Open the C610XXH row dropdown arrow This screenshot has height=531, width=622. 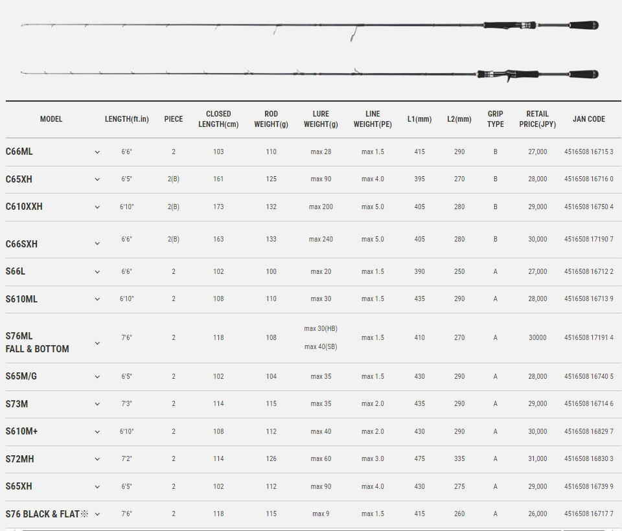(x=97, y=207)
